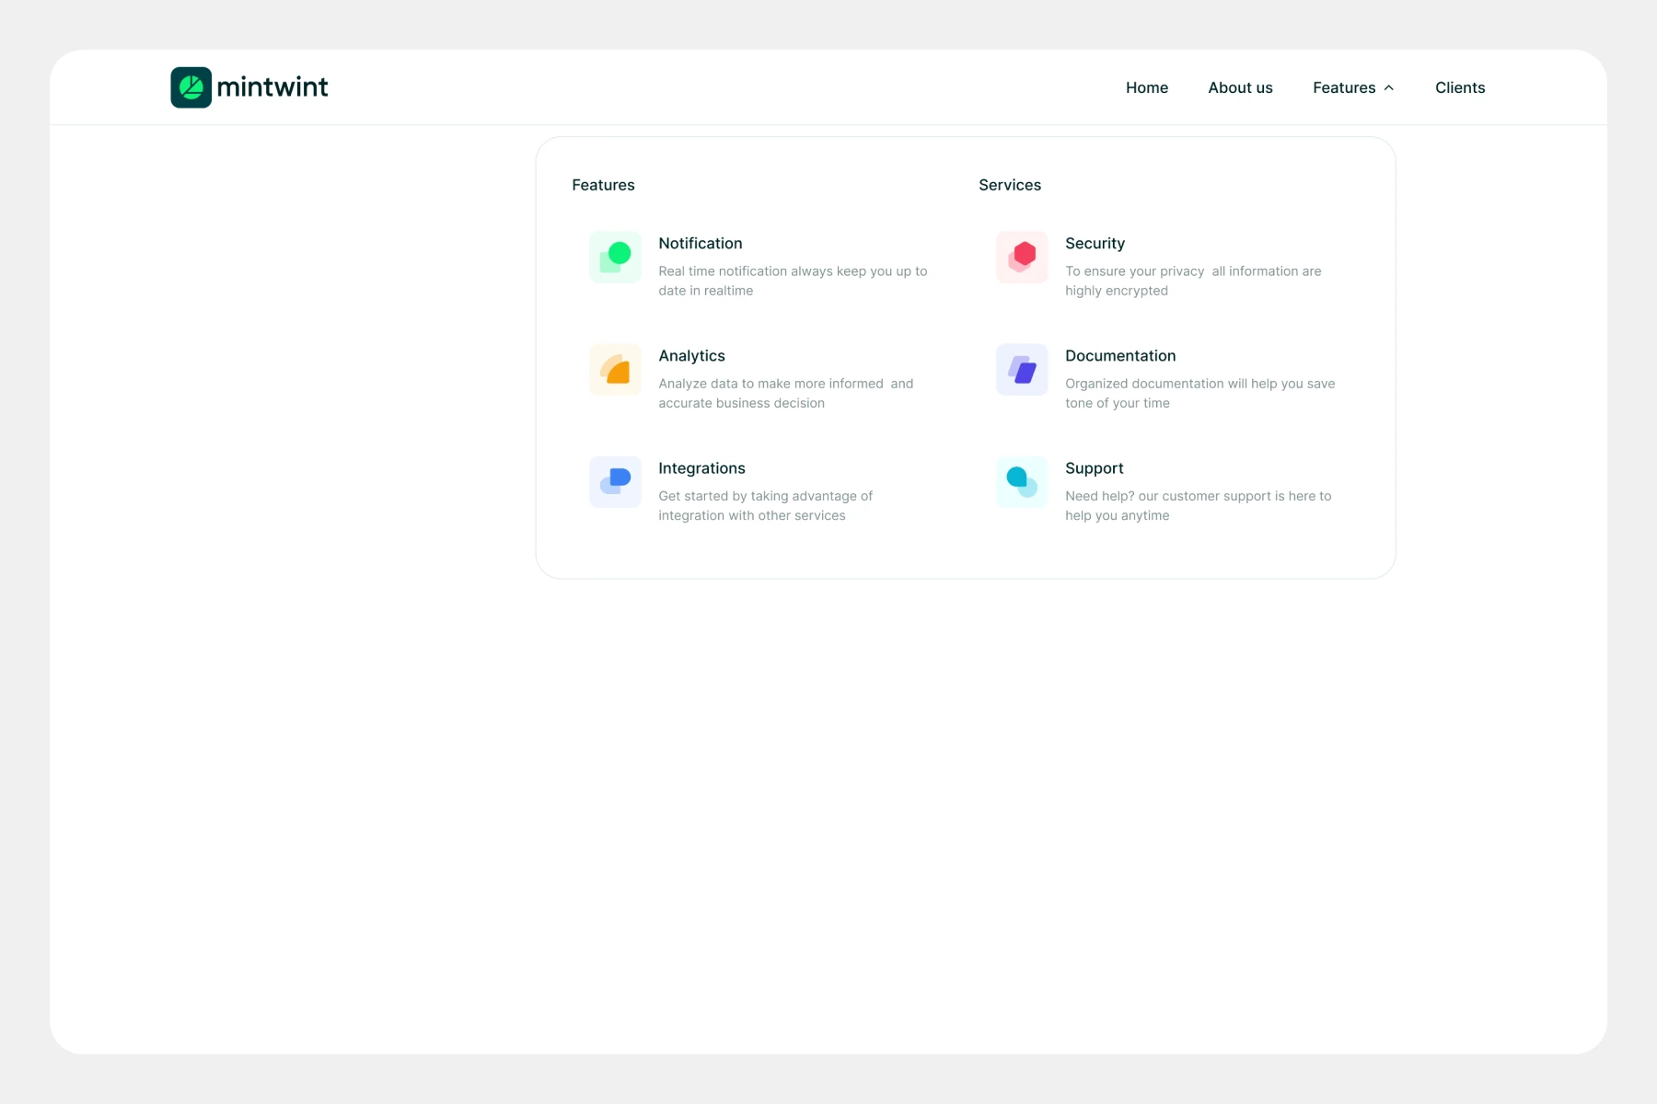Screen dimensions: 1657x1104
Task: Click the Support description about customer help
Action: tap(1198, 505)
